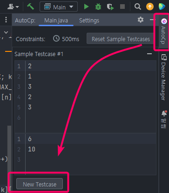The height and width of the screenshot is (193, 169).
Task: Collapse Sample Testcase #1 with minus icon
Action: pos(149,54)
